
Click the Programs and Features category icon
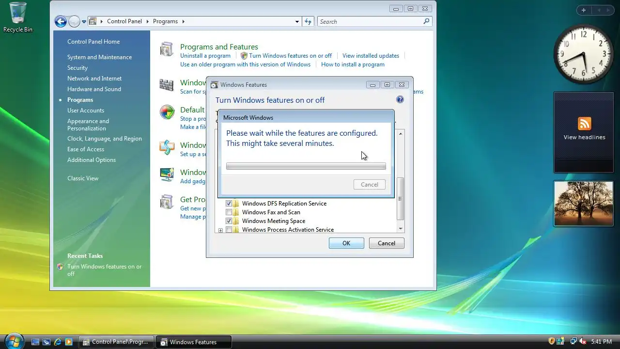tap(167, 49)
